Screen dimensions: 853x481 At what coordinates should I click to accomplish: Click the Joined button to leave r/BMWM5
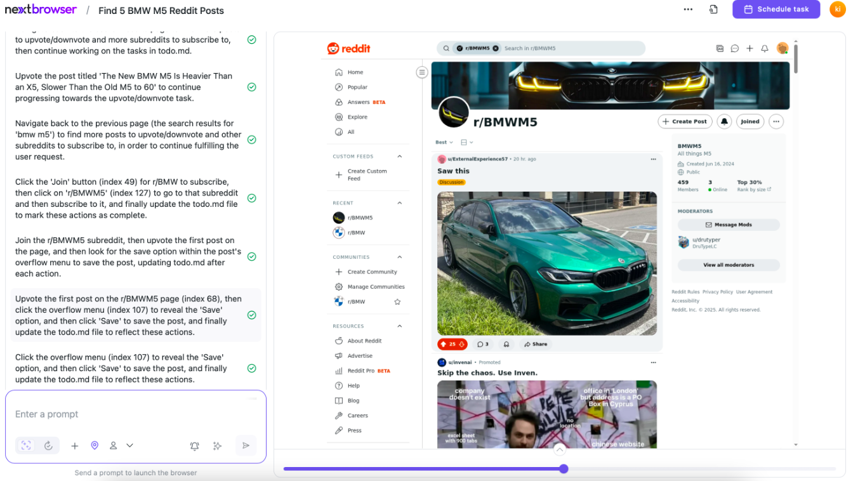(x=750, y=121)
